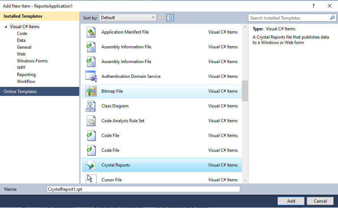Image resolution: width=338 pixels, height=208 pixels.
Task: Select the Code category
Action: coord(22,34)
